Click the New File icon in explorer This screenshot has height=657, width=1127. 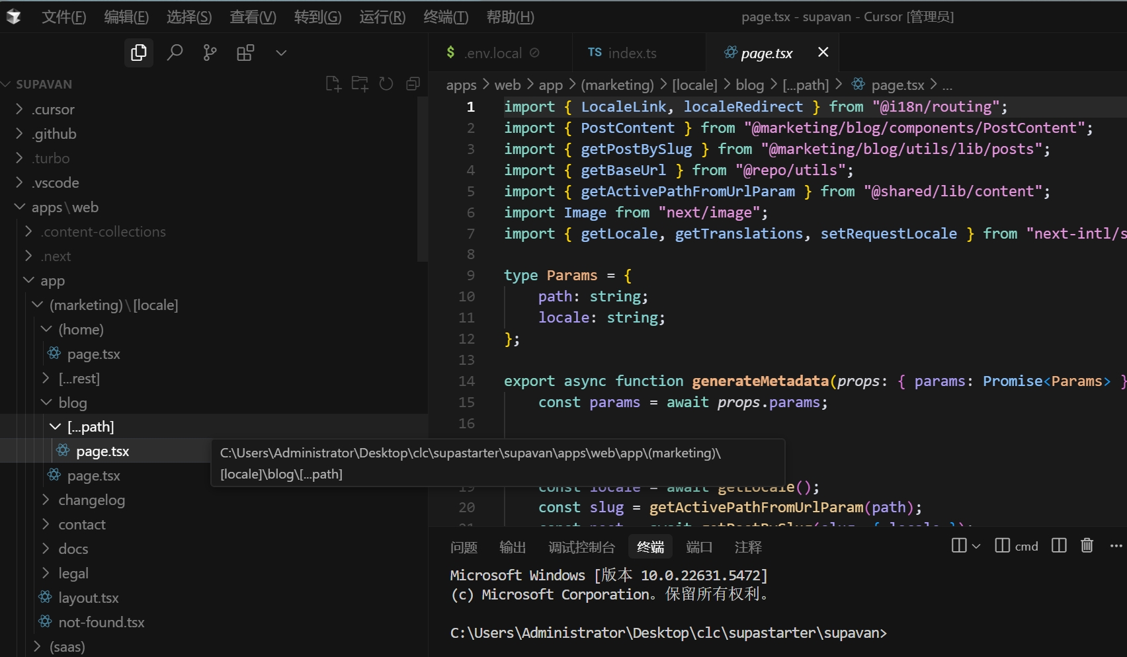tap(333, 84)
